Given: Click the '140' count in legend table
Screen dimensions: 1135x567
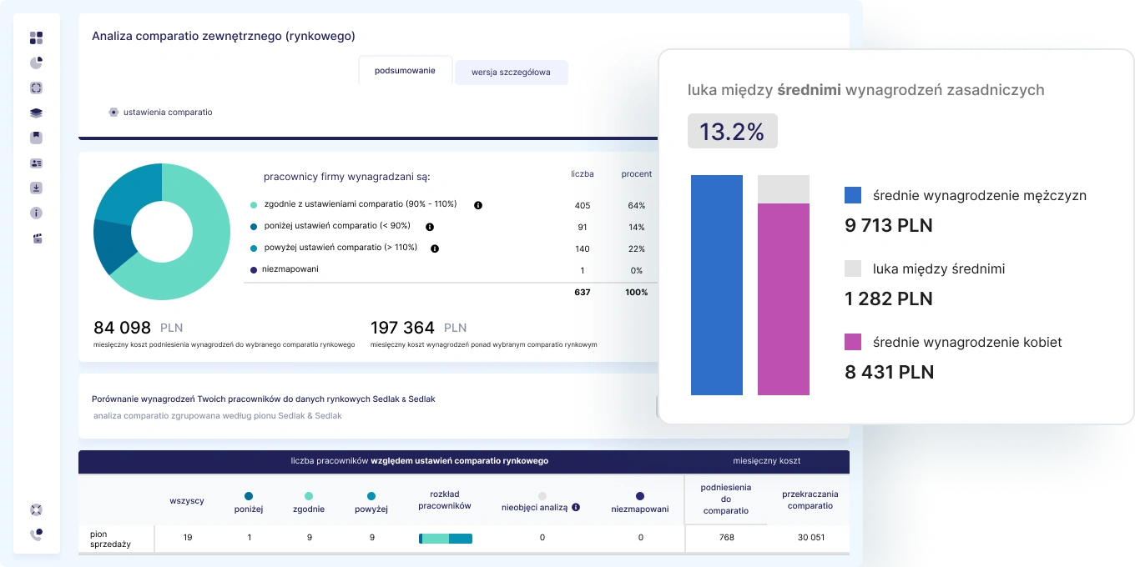Looking at the screenshot, I should click(x=583, y=248).
